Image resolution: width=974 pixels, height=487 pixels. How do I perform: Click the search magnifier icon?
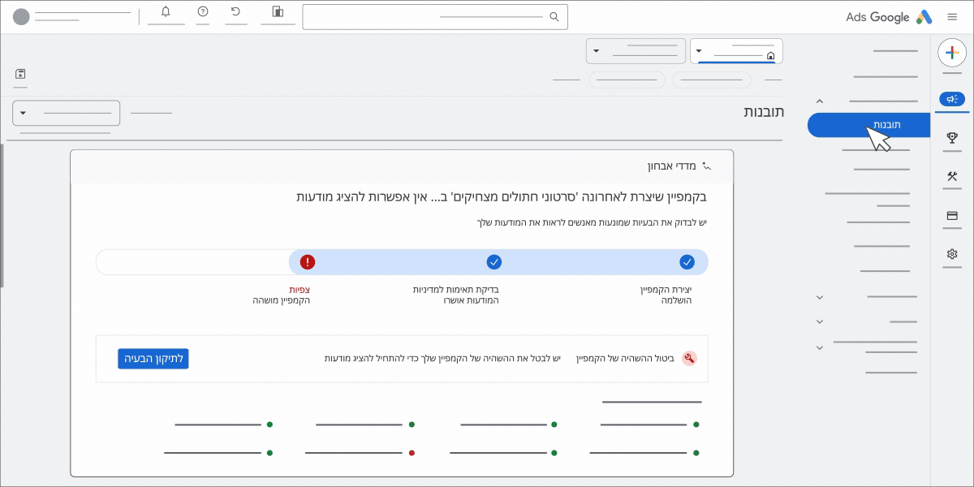[x=555, y=15]
